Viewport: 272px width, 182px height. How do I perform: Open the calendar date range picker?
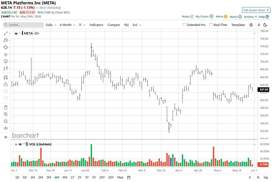coord(129,177)
